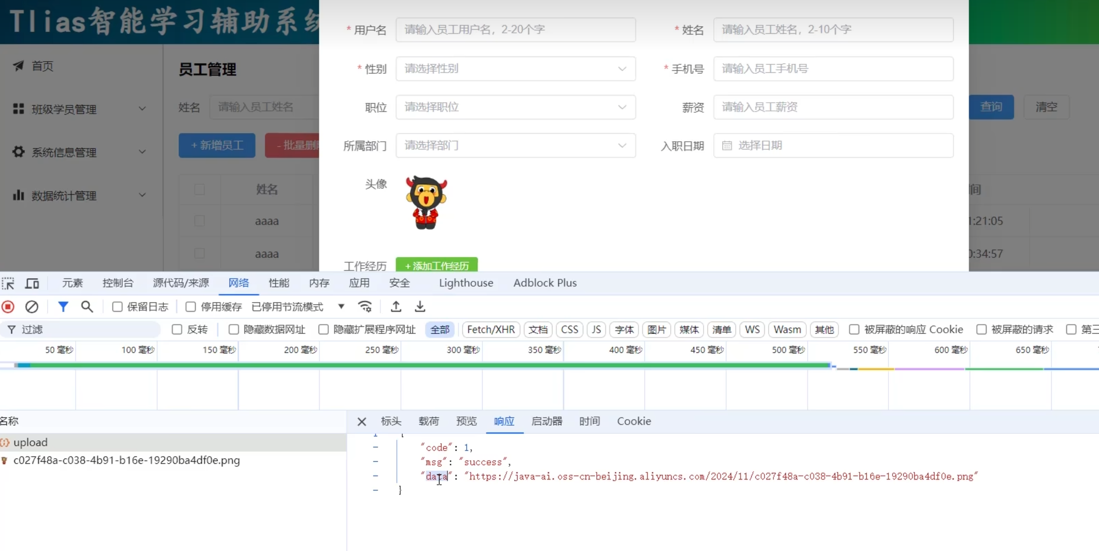Select the Fetch/XHR filter button
This screenshot has height=551, width=1099.
click(x=490, y=330)
